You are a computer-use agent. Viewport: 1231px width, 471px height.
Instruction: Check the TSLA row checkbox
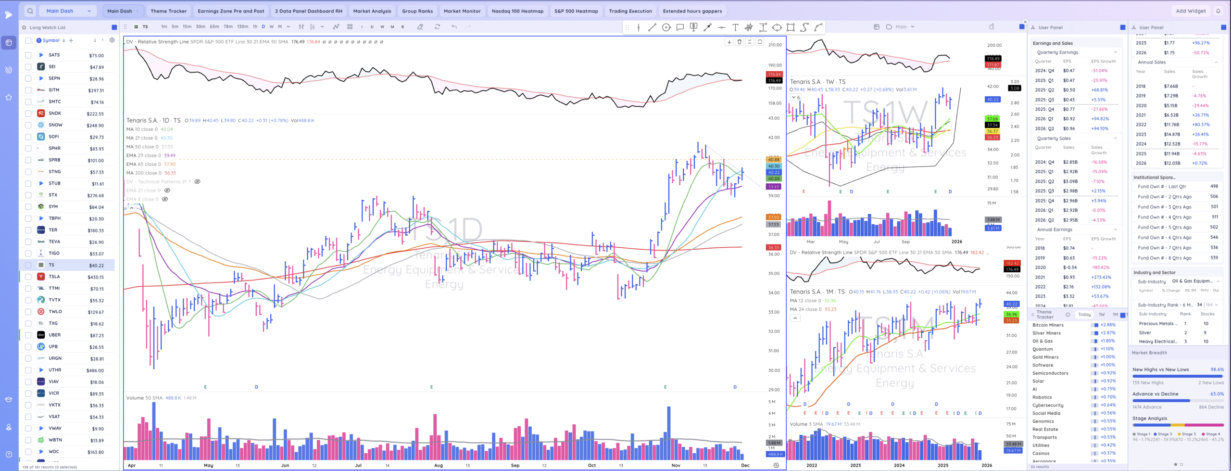(28, 277)
